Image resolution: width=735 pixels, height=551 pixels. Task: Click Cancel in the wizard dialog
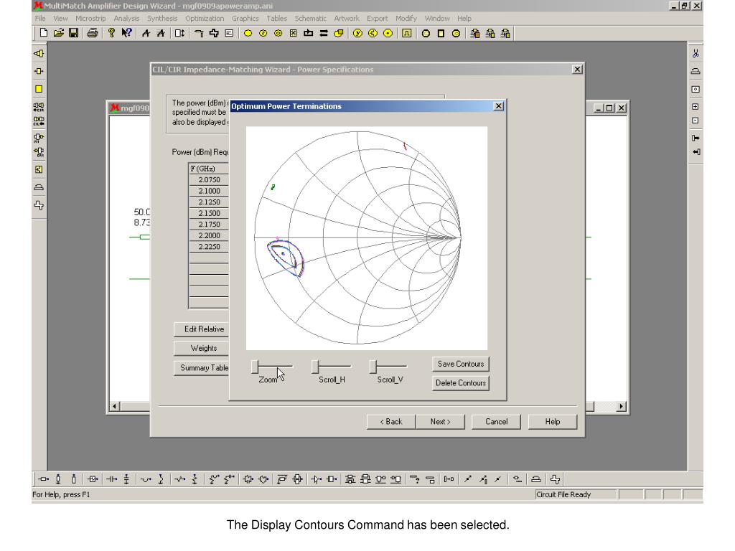tap(497, 422)
